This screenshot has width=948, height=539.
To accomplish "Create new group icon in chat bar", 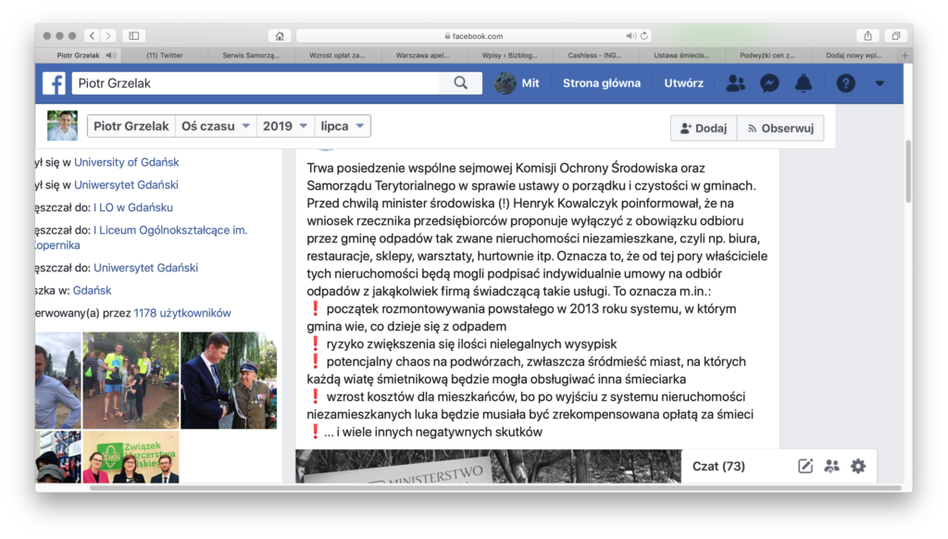I will coord(832,466).
